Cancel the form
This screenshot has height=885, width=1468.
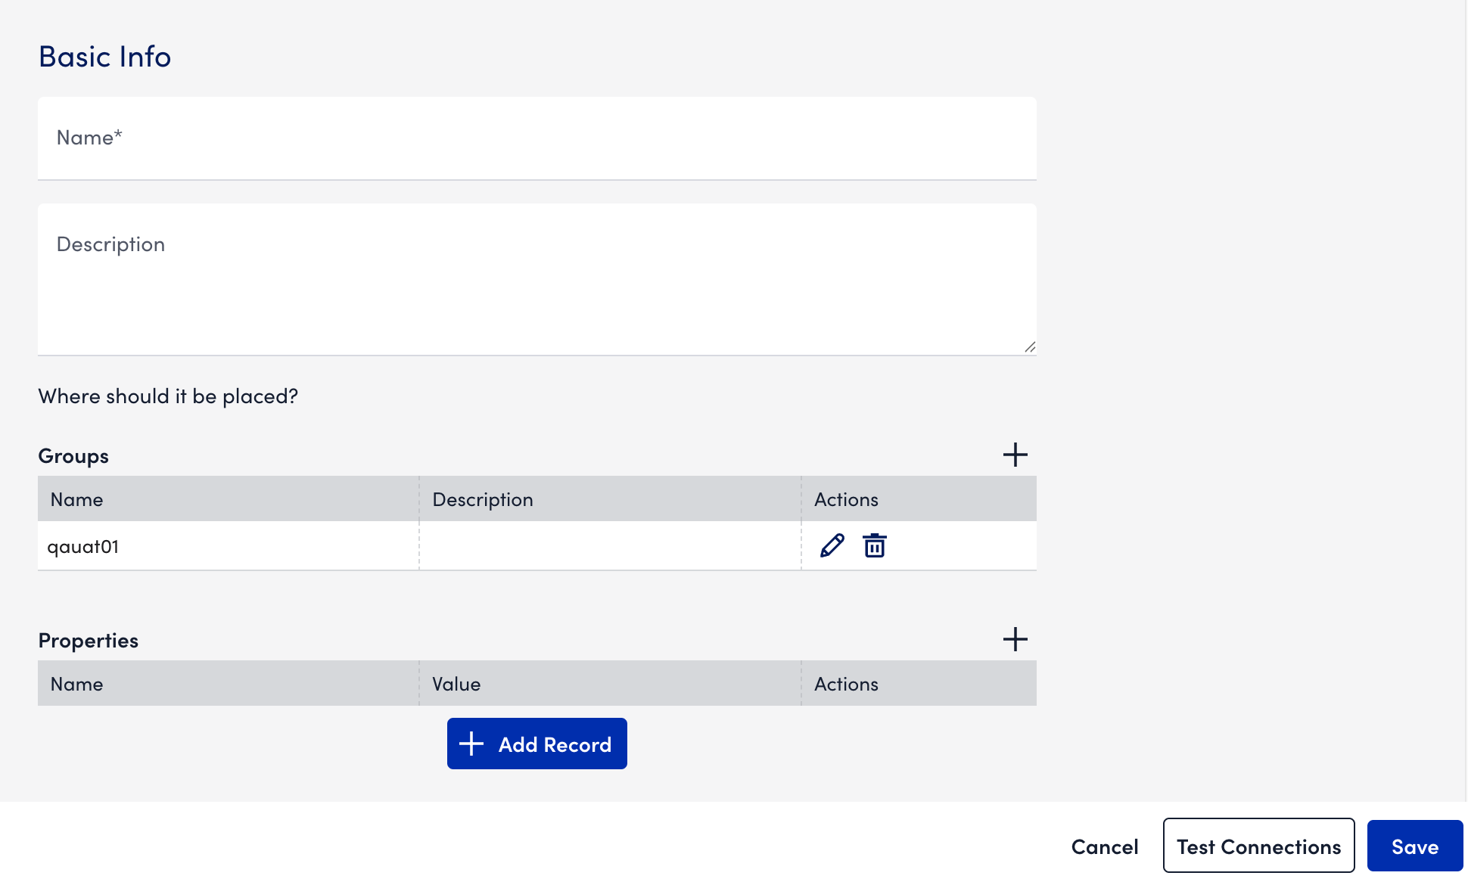(x=1105, y=846)
